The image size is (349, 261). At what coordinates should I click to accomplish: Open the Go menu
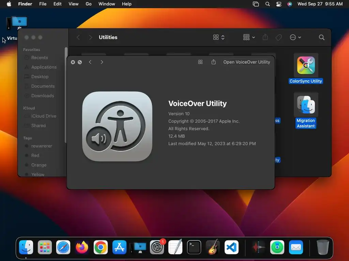(x=89, y=4)
